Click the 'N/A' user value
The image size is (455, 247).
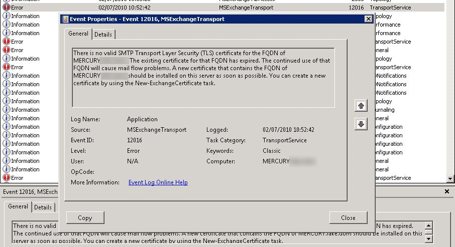pyautogui.click(x=132, y=161)
